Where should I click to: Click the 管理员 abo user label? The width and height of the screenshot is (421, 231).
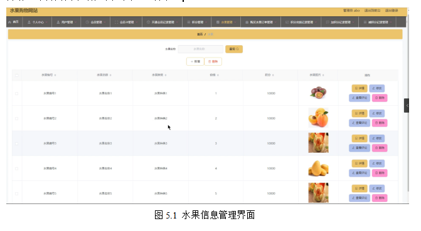pos(351,11)
